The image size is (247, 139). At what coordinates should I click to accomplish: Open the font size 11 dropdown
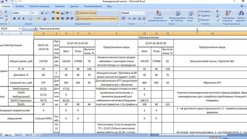38,13
